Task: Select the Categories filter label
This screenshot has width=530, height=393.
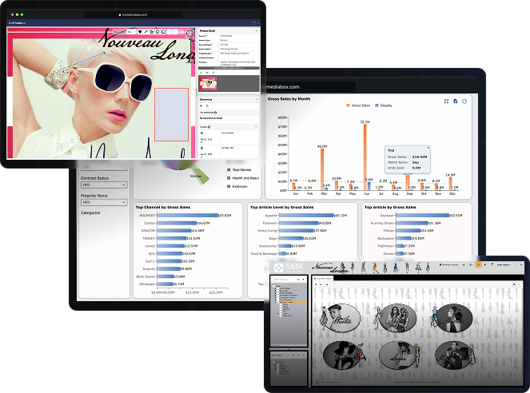Action: point(90,212)
